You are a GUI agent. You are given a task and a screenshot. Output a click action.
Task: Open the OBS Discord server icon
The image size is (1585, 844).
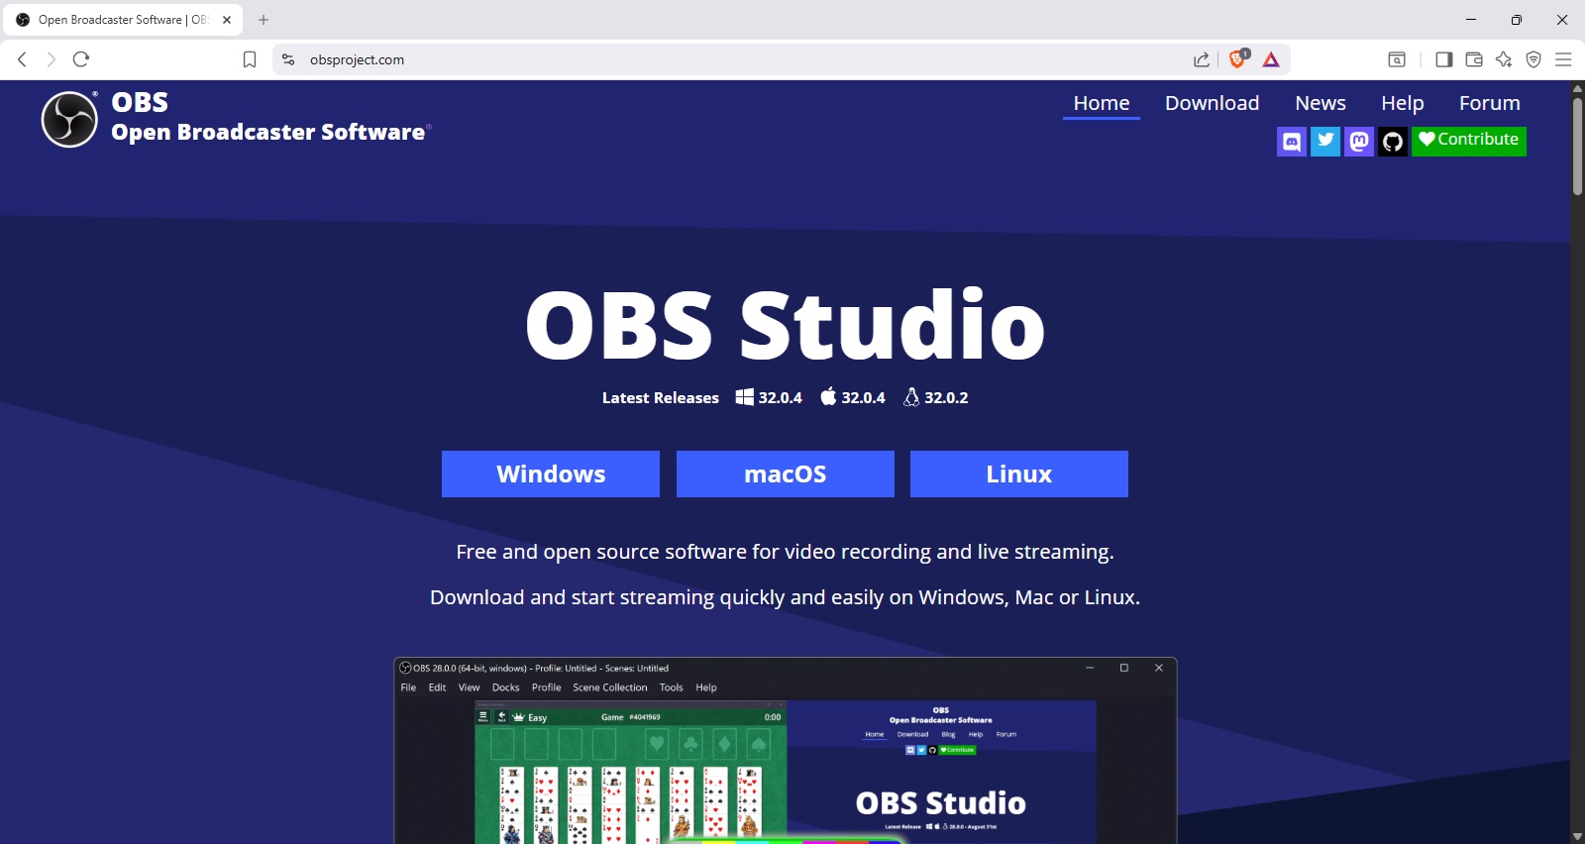[x=1291, y=142]
